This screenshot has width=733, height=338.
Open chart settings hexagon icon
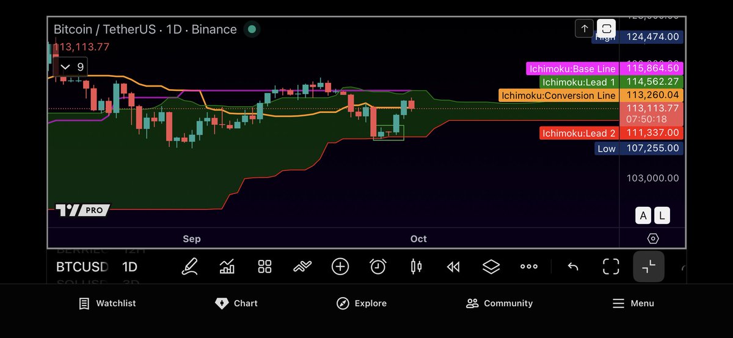pos(652,239)
